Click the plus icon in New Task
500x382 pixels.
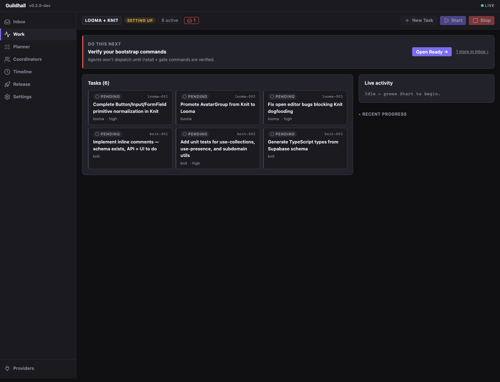pos(407,20)
